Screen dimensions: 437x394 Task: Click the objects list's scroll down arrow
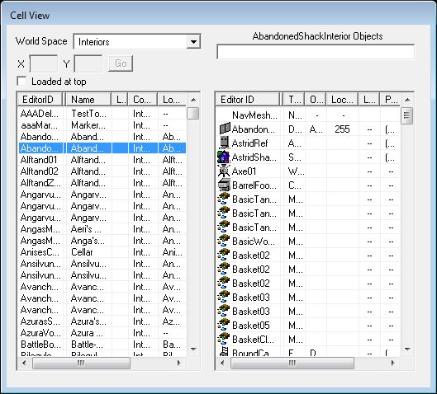[407, 349]
